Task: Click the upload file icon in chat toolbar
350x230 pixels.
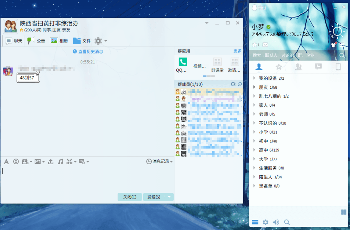Action: pos(51,162)
